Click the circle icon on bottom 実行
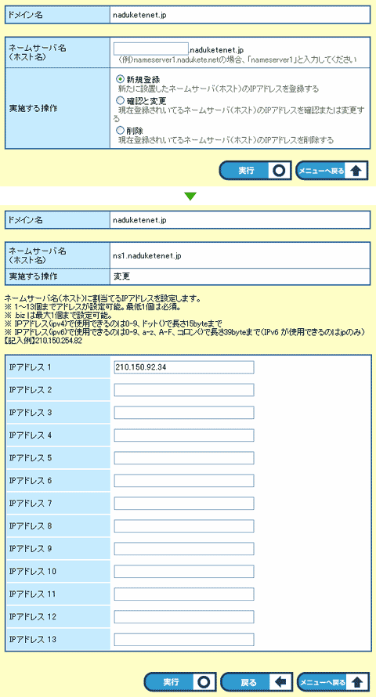The width and height of the screenshot is (376, 697). point(204,682)
